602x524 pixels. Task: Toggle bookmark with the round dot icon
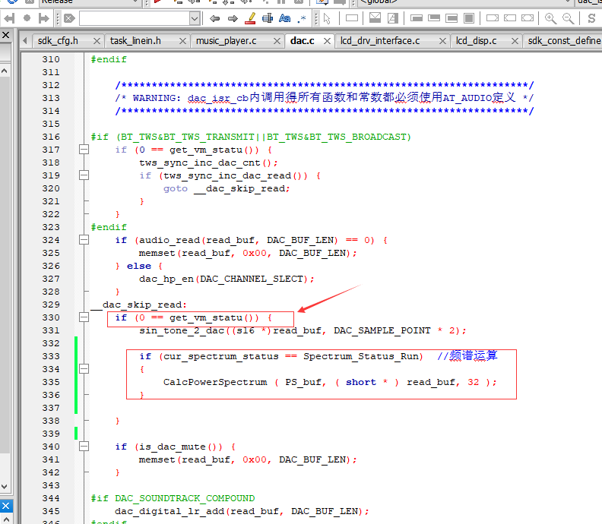(x=27, y=18)
